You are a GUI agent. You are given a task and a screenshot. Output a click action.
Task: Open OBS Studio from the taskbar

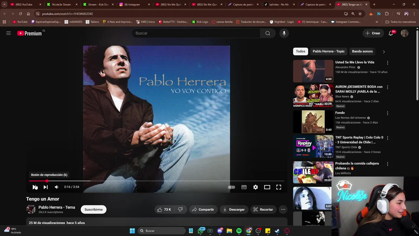[258, 231]
